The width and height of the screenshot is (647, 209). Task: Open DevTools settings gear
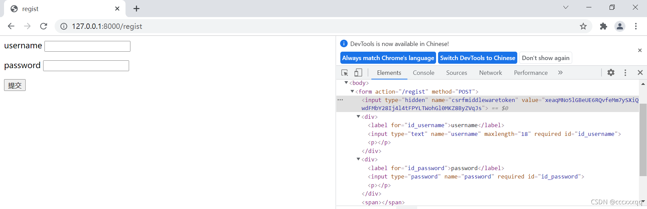pos(611,72)
